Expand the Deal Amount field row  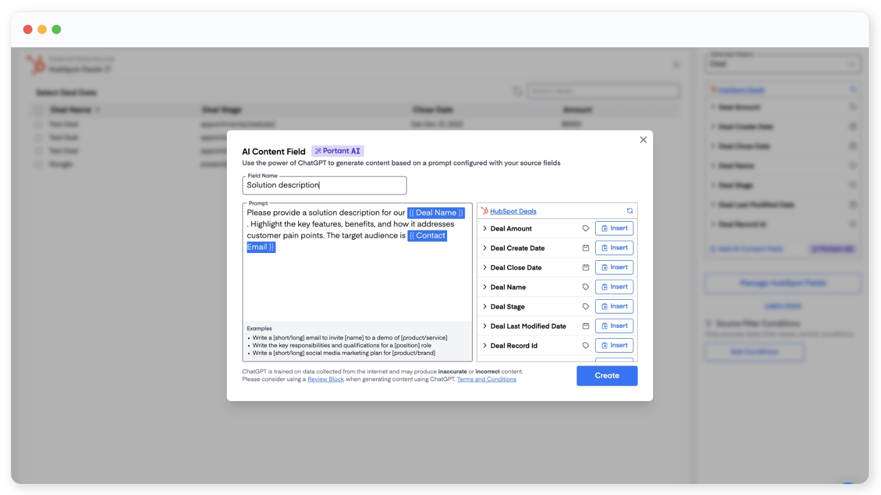coord(485,228)
